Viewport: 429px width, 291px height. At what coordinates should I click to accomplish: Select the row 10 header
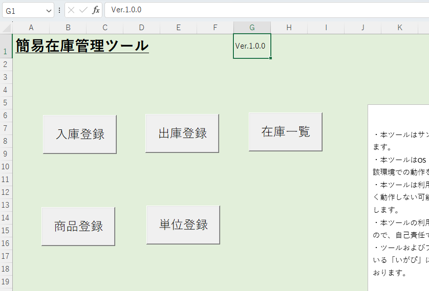(6, 167)
